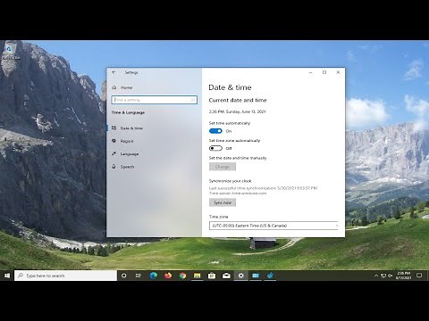Launch Google Chrome from the taskbar
The image size is (429, 321).
tap(182, 276)
